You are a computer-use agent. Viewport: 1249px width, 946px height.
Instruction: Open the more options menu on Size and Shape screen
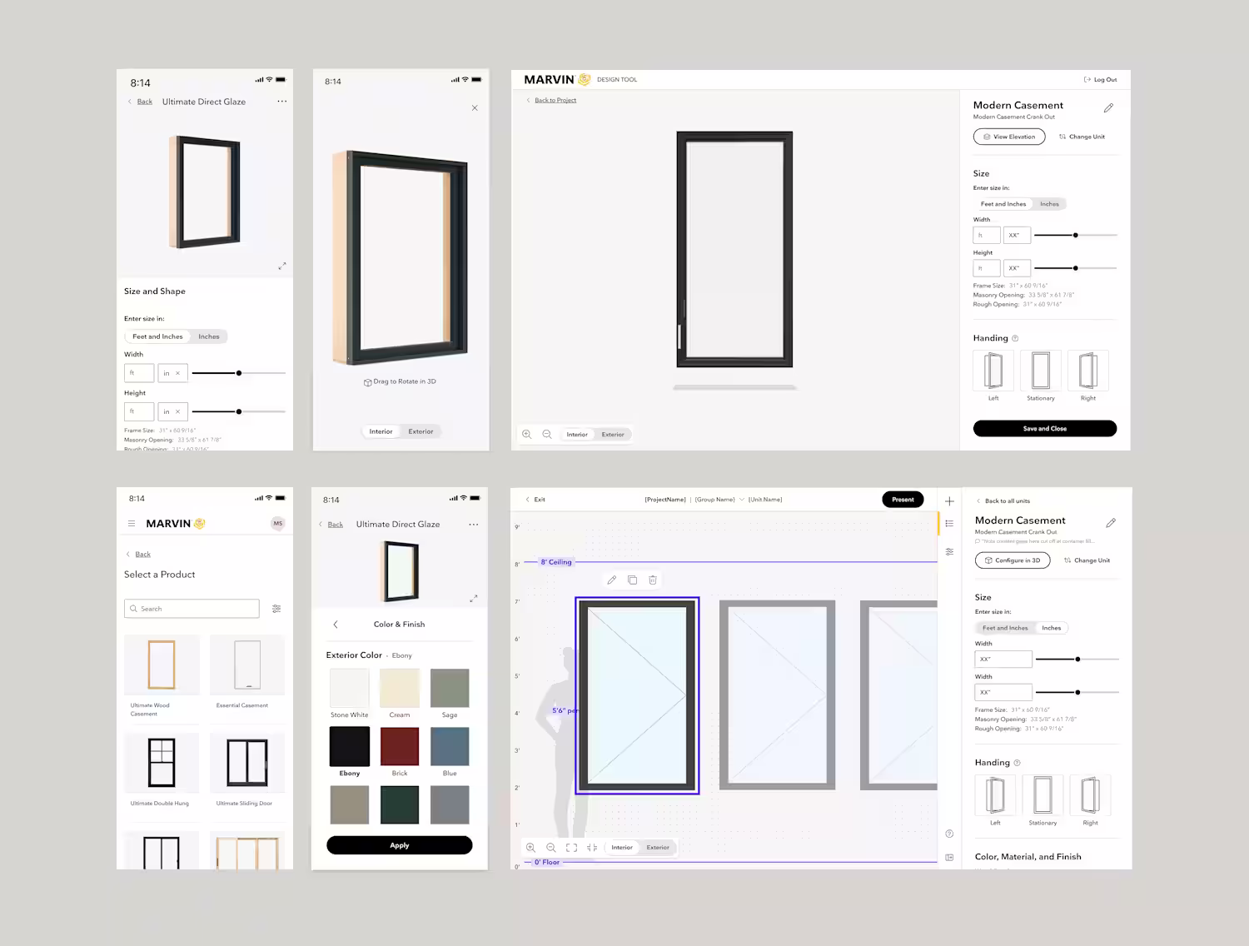click(x=282, y=102)
